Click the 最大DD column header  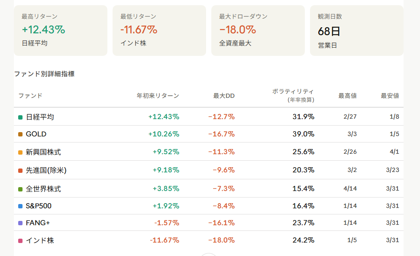click(224, 96)
